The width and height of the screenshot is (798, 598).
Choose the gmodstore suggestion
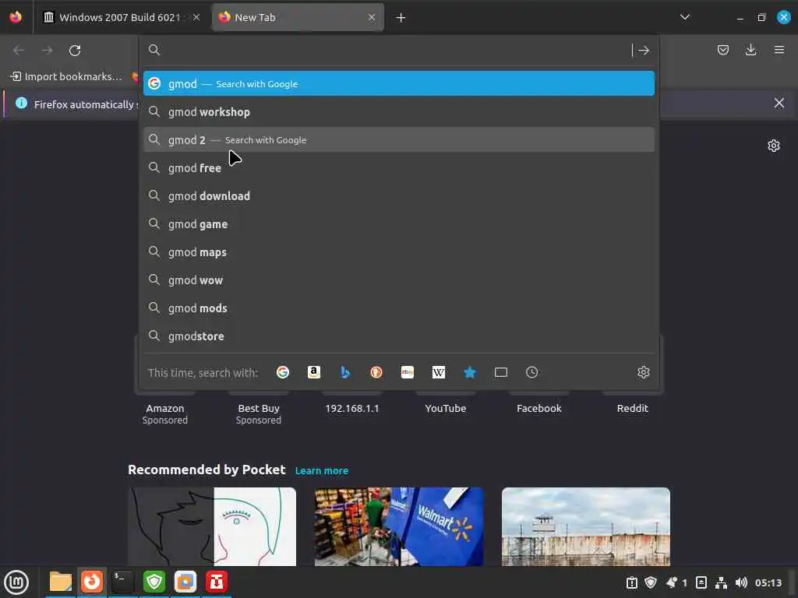pos(398,336)
